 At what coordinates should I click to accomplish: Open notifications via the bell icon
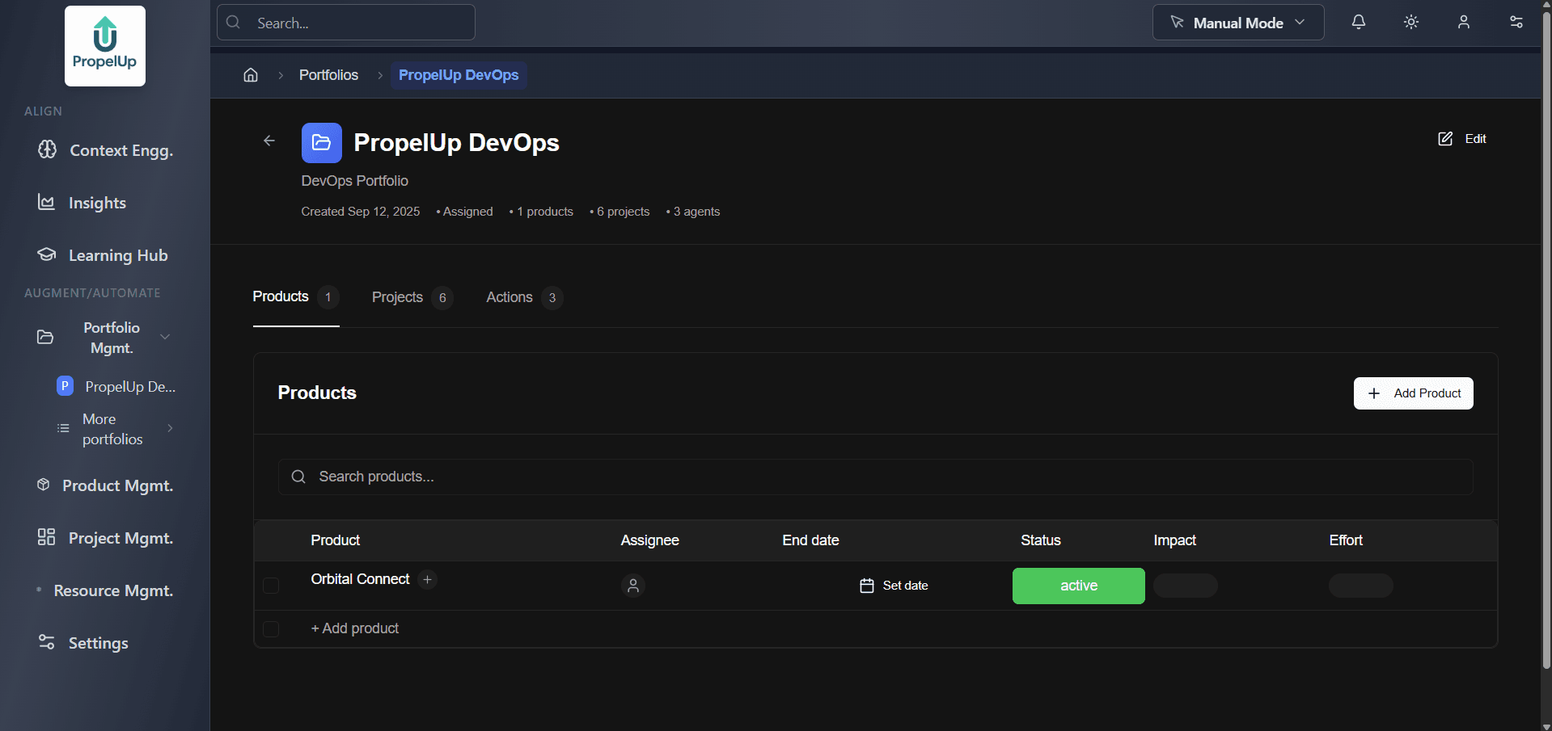(1358, 22)
